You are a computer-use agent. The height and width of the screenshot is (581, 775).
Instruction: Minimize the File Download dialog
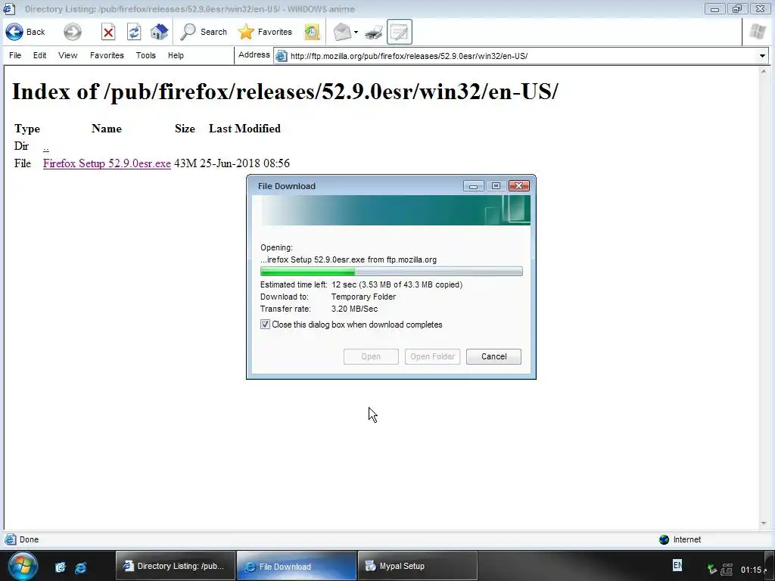click(x=473, y=186)
